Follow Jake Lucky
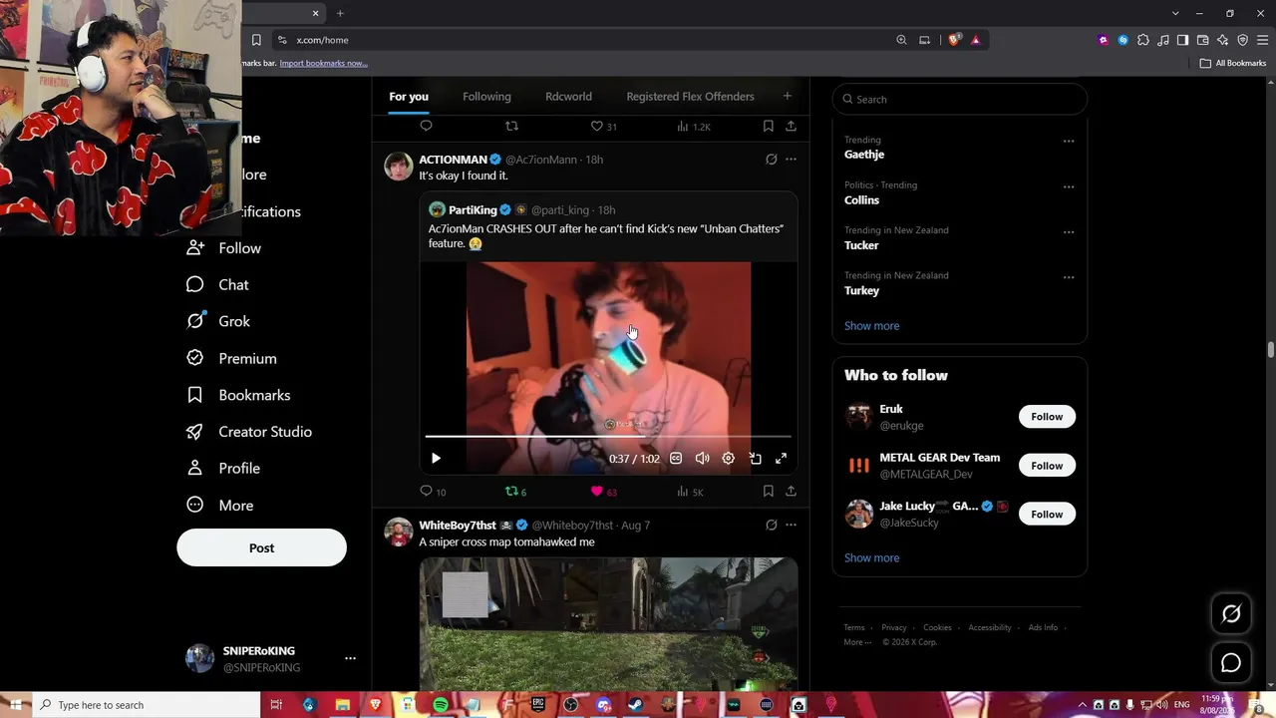Screen dimensions: 1276x718 (1047, 515)
